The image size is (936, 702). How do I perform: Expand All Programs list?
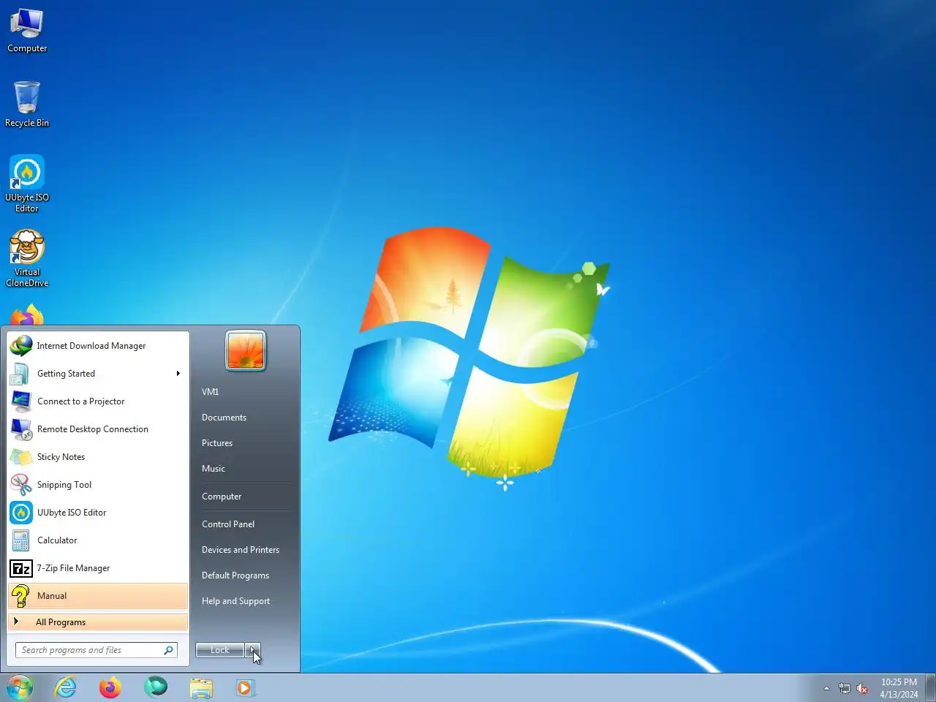click(x=98, y=622)
